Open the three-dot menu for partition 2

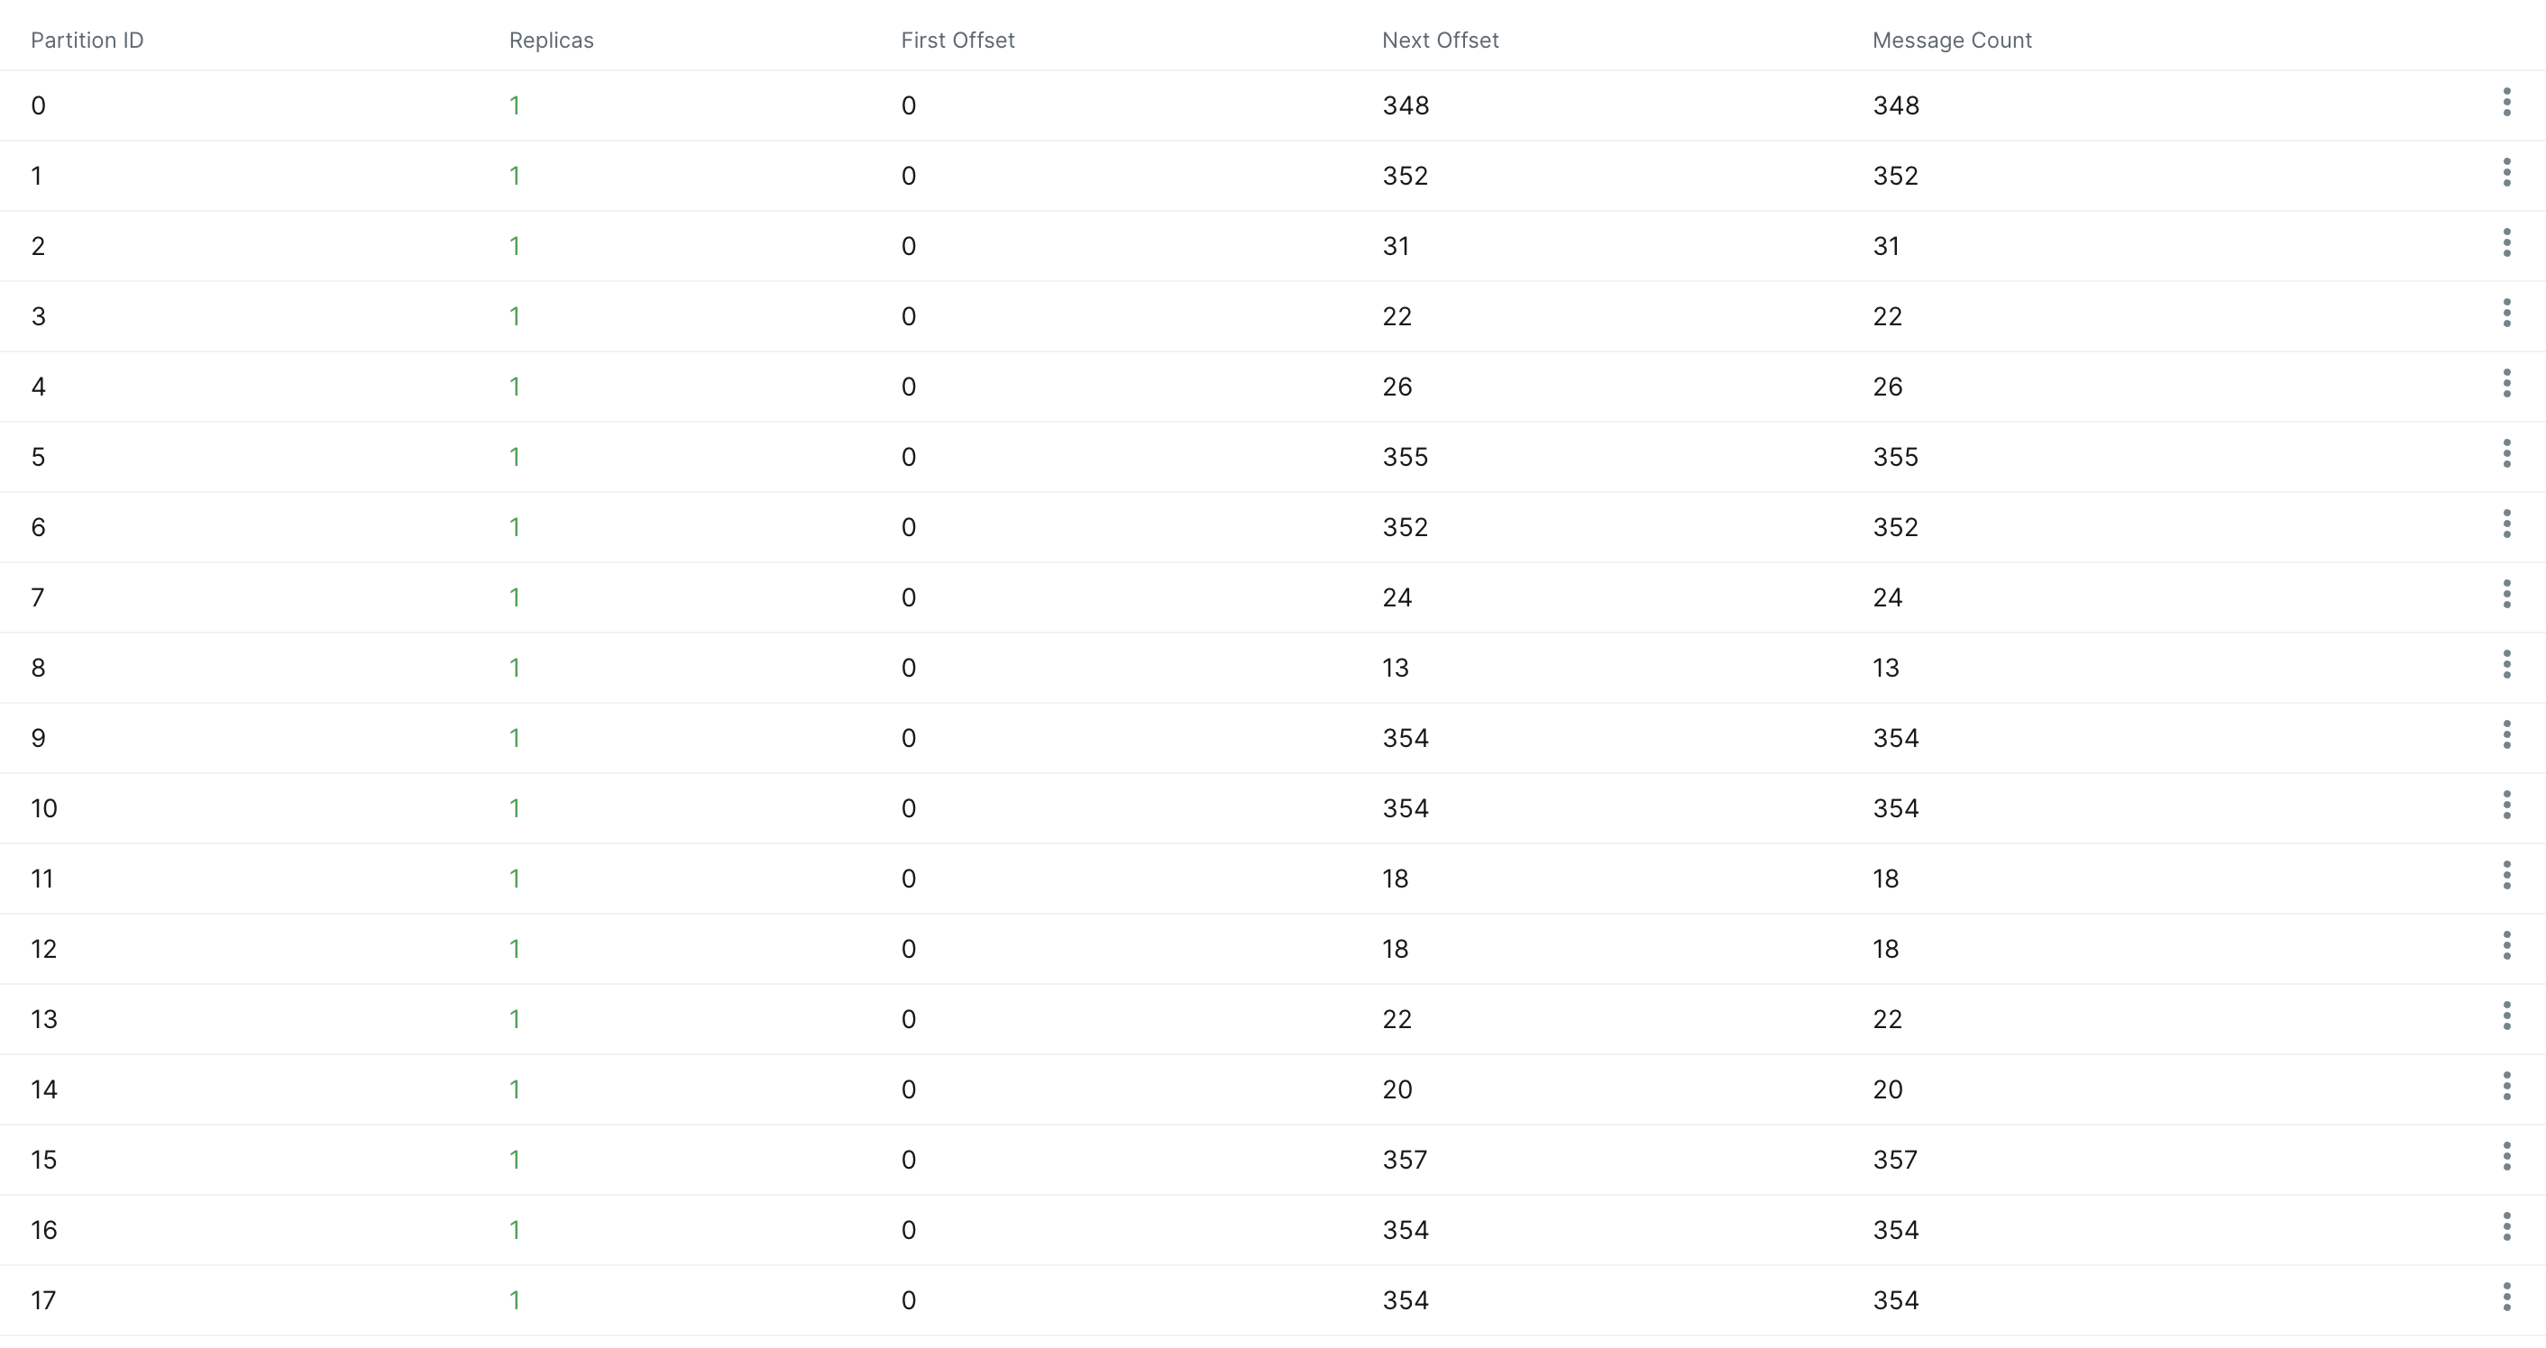(2505, 243)
